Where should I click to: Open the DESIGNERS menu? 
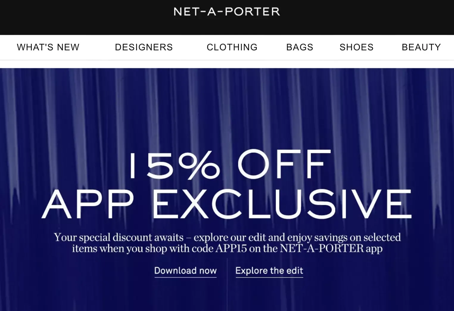click(x=144, y=47)
